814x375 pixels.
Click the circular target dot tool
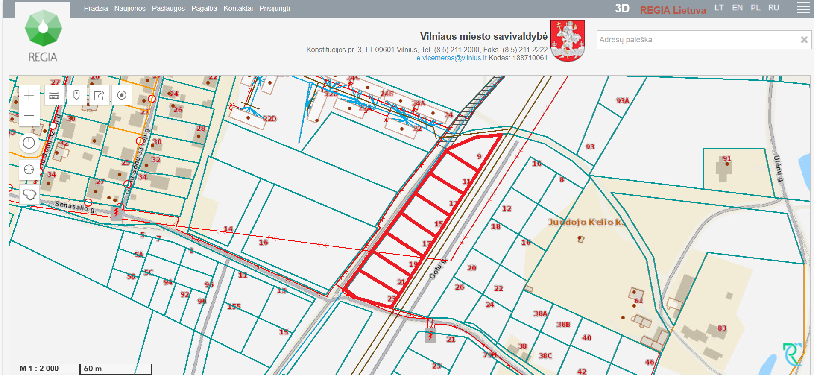click(x=122, y=95)
